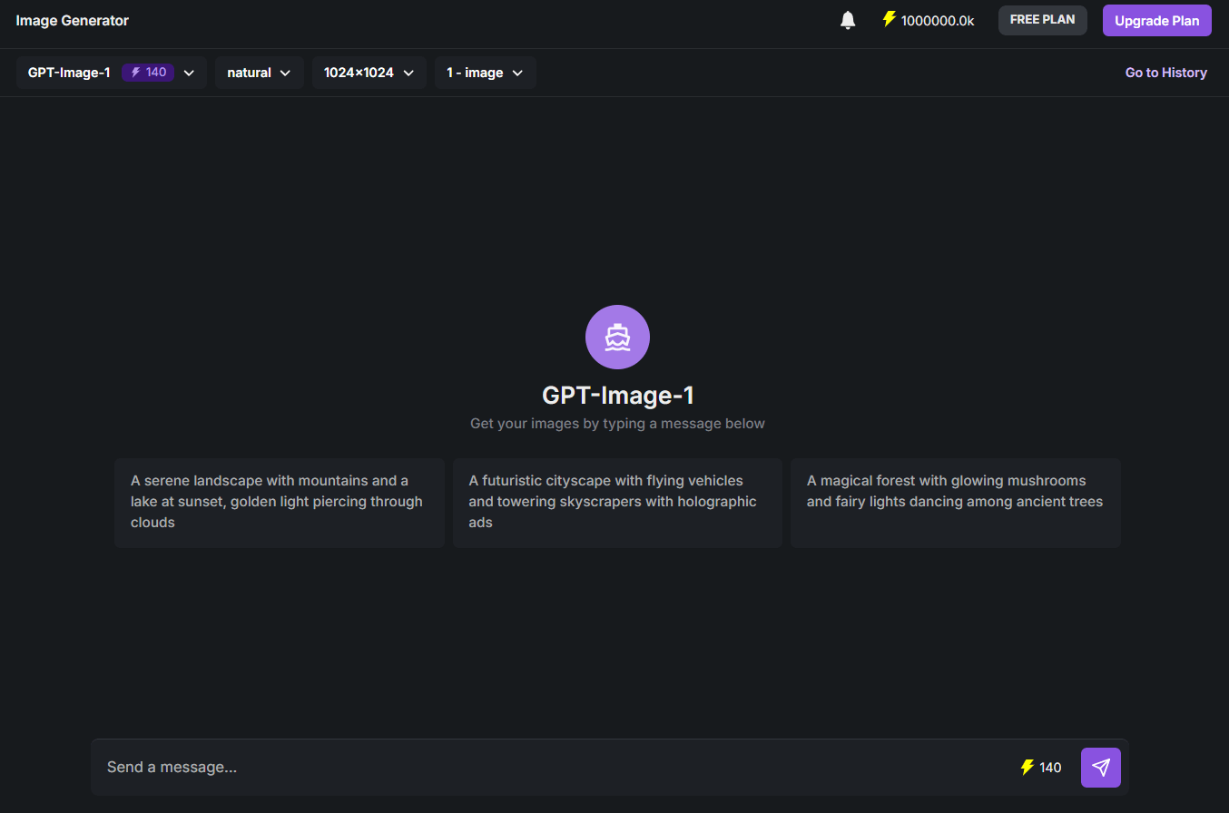Open the 1024×1024 resolution dropdown
Image resolution: width=1229 pixels, height=813 pixels.
pos(369,72)
